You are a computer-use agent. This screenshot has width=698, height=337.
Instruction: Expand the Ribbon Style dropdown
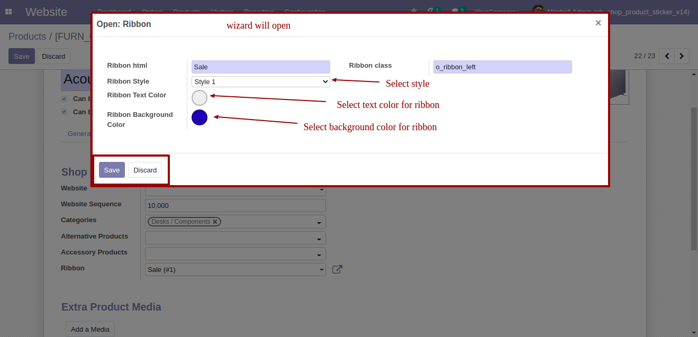click(x=261, y=82)
